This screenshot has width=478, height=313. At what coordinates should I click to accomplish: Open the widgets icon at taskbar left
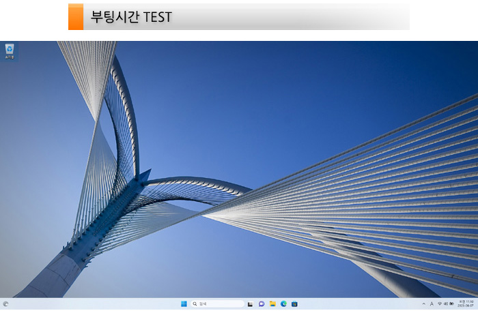point(6,304)
